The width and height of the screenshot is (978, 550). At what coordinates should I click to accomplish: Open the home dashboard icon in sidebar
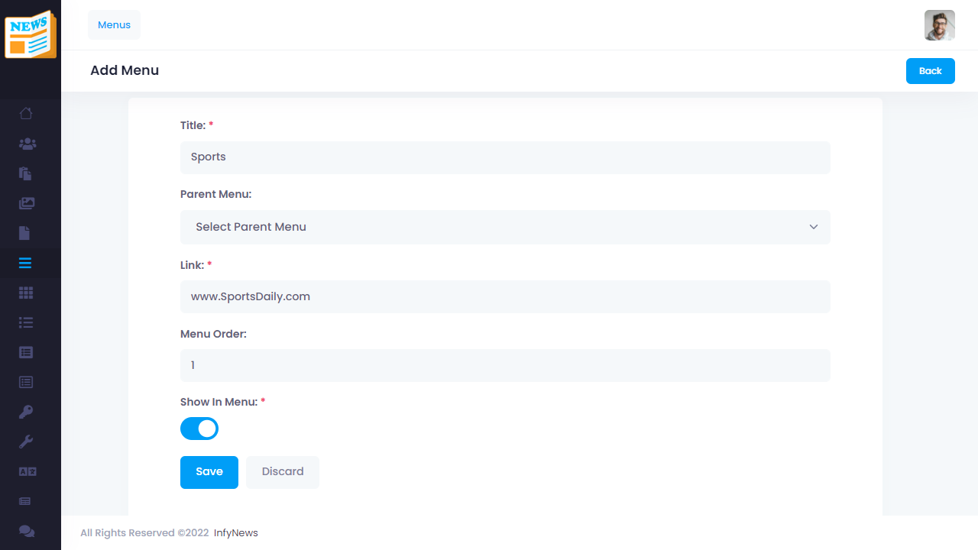tap(26, 114)
